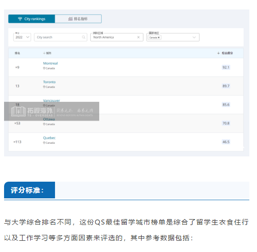The image size is (257, 252).
Task: Open the 2022 year dropdown
Action: (22, 37)
